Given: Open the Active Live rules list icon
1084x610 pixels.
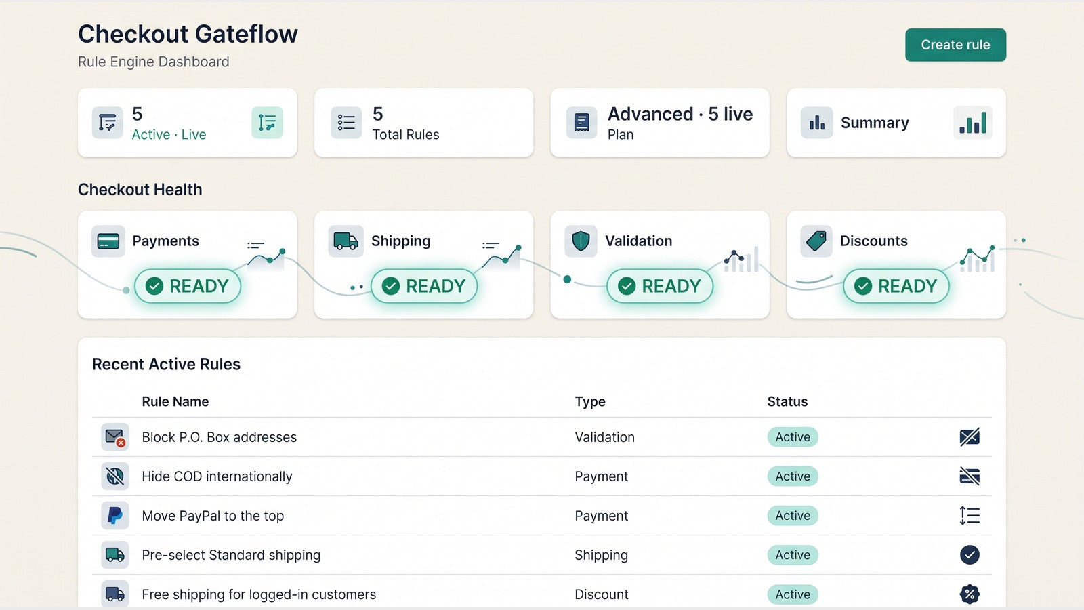Looking at the screenshot, I should [x=107, y=123].
